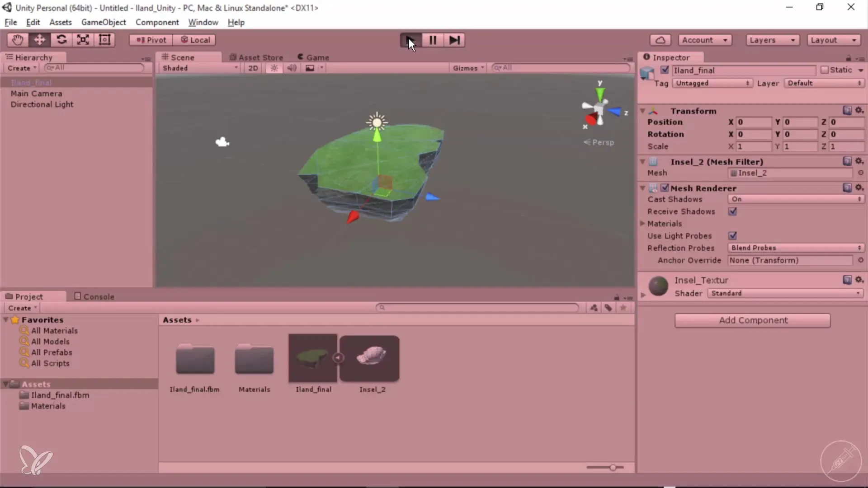Switch to the Game tab
This screenshot has height=488, width=868.
[x=313, y=57]
